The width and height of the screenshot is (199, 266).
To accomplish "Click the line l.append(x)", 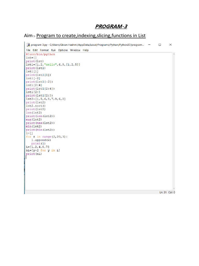I will (41, 140).
